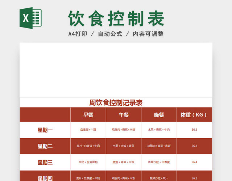The height and width of the screenshot is (181, 232).
Task: Select the 午餐 column header
Action: tap(124, 115)
